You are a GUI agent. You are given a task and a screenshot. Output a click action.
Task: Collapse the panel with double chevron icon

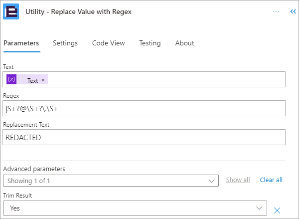pyautogui.click(x=293, y=11)
